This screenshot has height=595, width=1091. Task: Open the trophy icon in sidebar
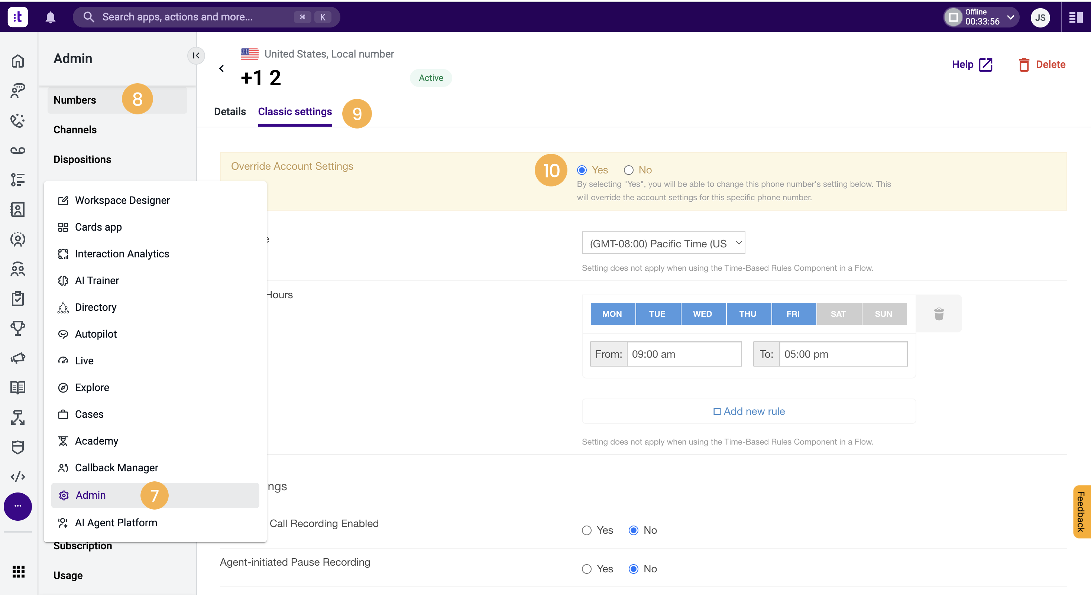18,328
